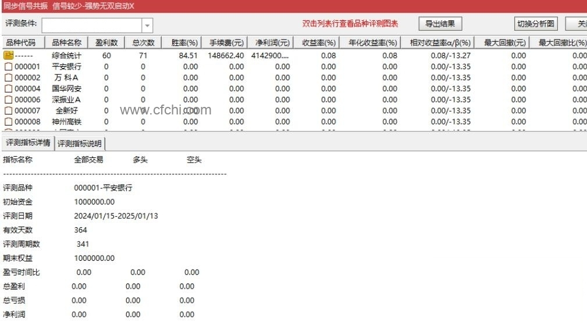Click the 多头 column label
587x323 pixels.
[140, 160]
